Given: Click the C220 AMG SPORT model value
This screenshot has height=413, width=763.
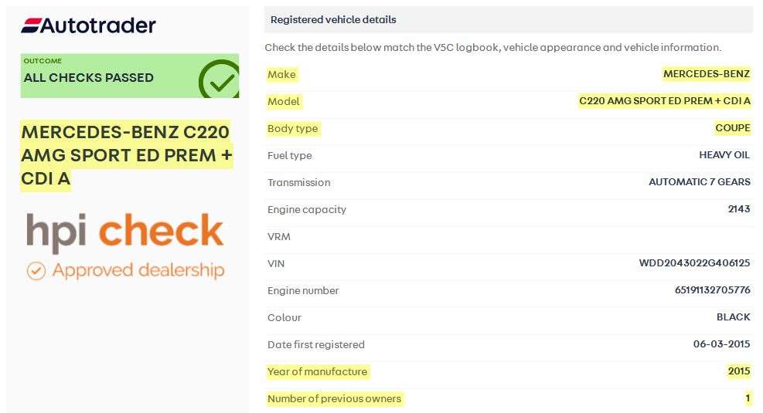Looking at the screenshot, I should [x=664, y=101].
